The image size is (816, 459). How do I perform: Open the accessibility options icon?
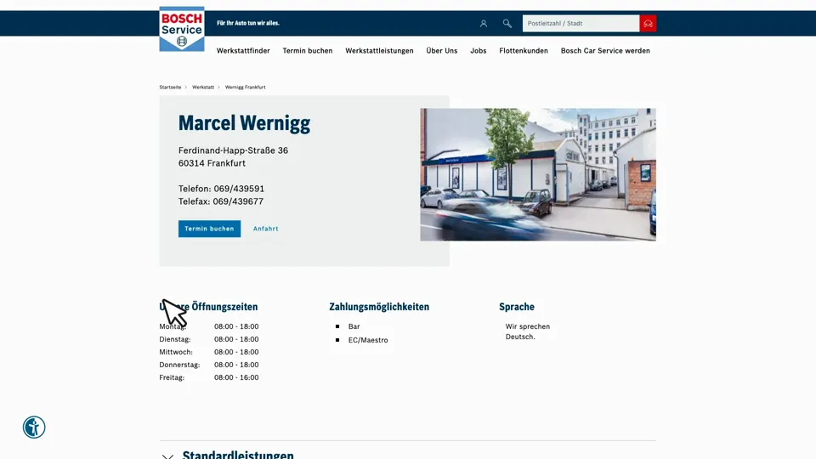[34, 428]
